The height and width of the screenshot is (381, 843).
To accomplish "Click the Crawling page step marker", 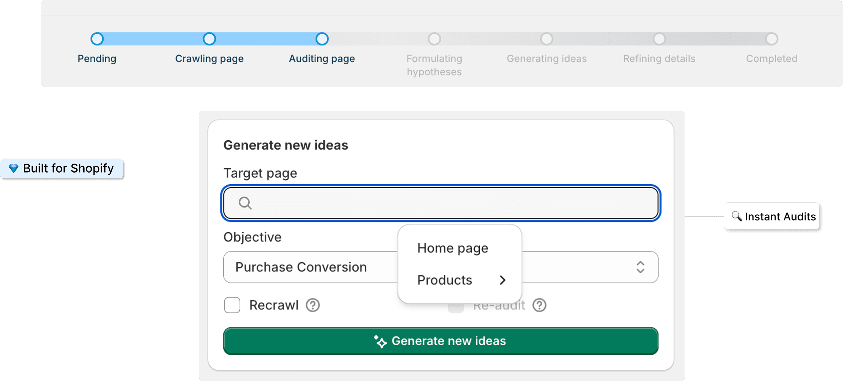I will pyautogui.click(x=209, y=39).
